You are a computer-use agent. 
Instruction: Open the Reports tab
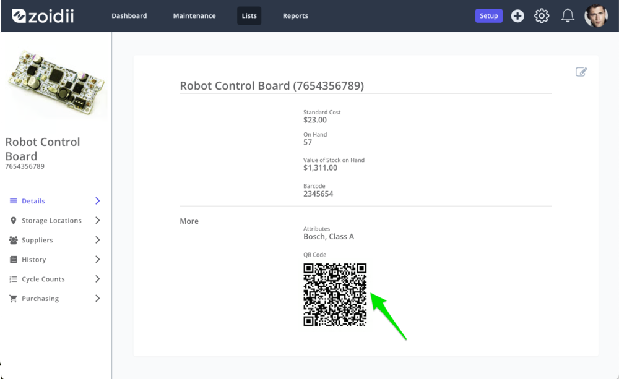point(295,16)
